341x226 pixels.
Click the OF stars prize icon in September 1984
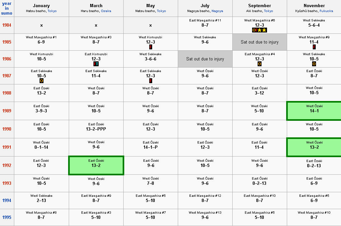click(260, 30)
